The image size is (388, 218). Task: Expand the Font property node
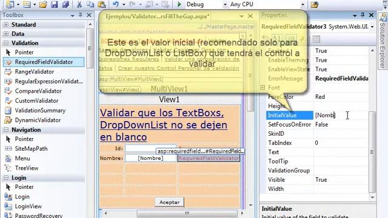point(263,87)
